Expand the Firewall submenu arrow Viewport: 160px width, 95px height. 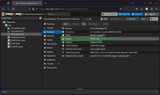(x=59, y=64)
